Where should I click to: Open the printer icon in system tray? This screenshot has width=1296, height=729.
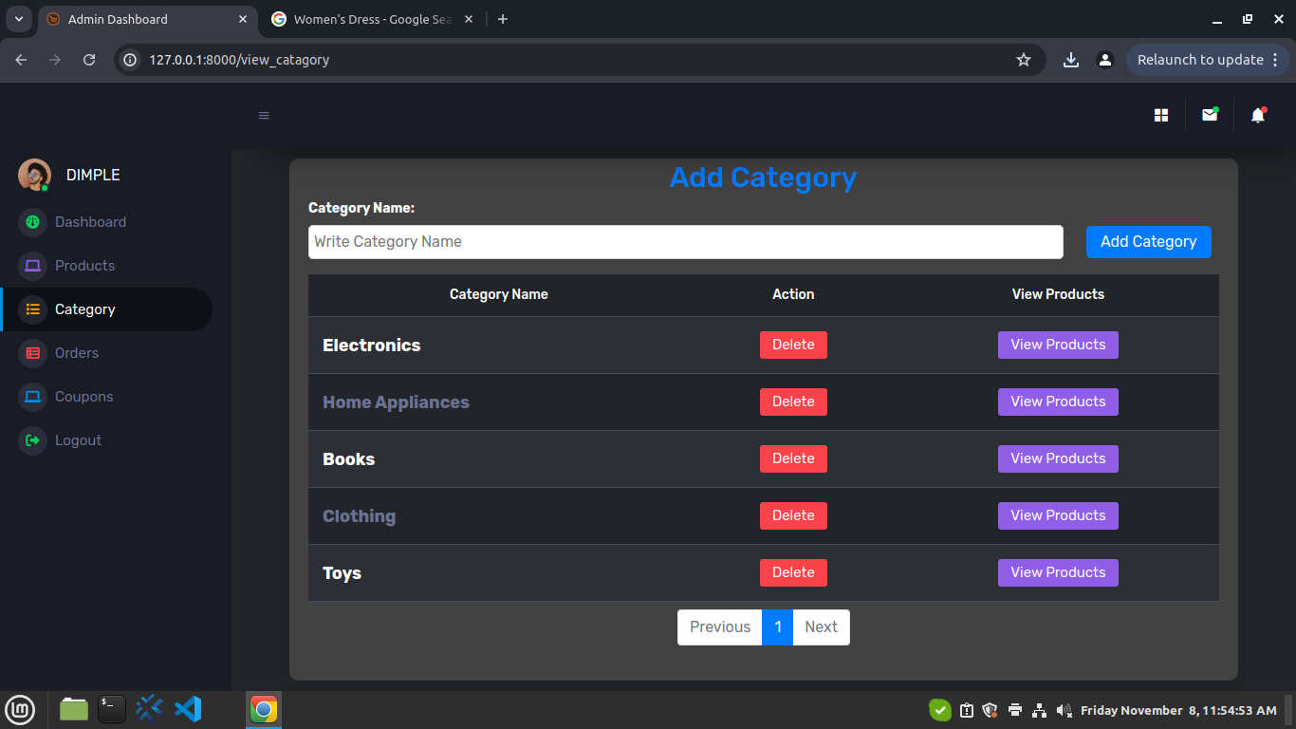1015,710
